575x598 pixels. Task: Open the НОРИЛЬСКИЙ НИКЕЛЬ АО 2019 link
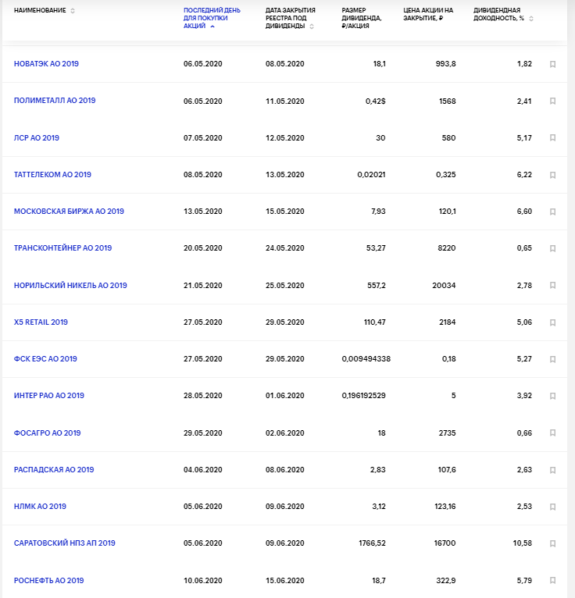tap(70, 285)
